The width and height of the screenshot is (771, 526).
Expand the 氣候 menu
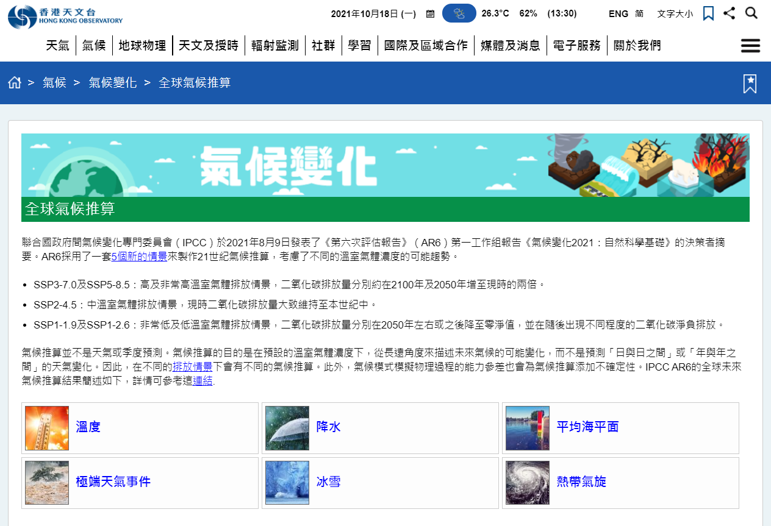coord(94,46)
